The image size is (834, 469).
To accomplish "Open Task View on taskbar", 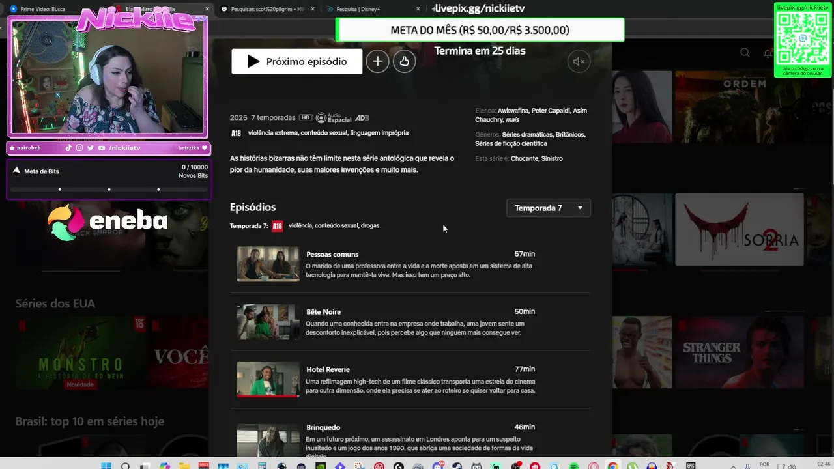I will point(145,466).
